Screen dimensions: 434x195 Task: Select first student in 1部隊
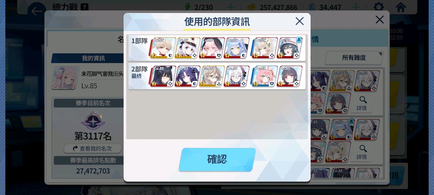[163, 48]
